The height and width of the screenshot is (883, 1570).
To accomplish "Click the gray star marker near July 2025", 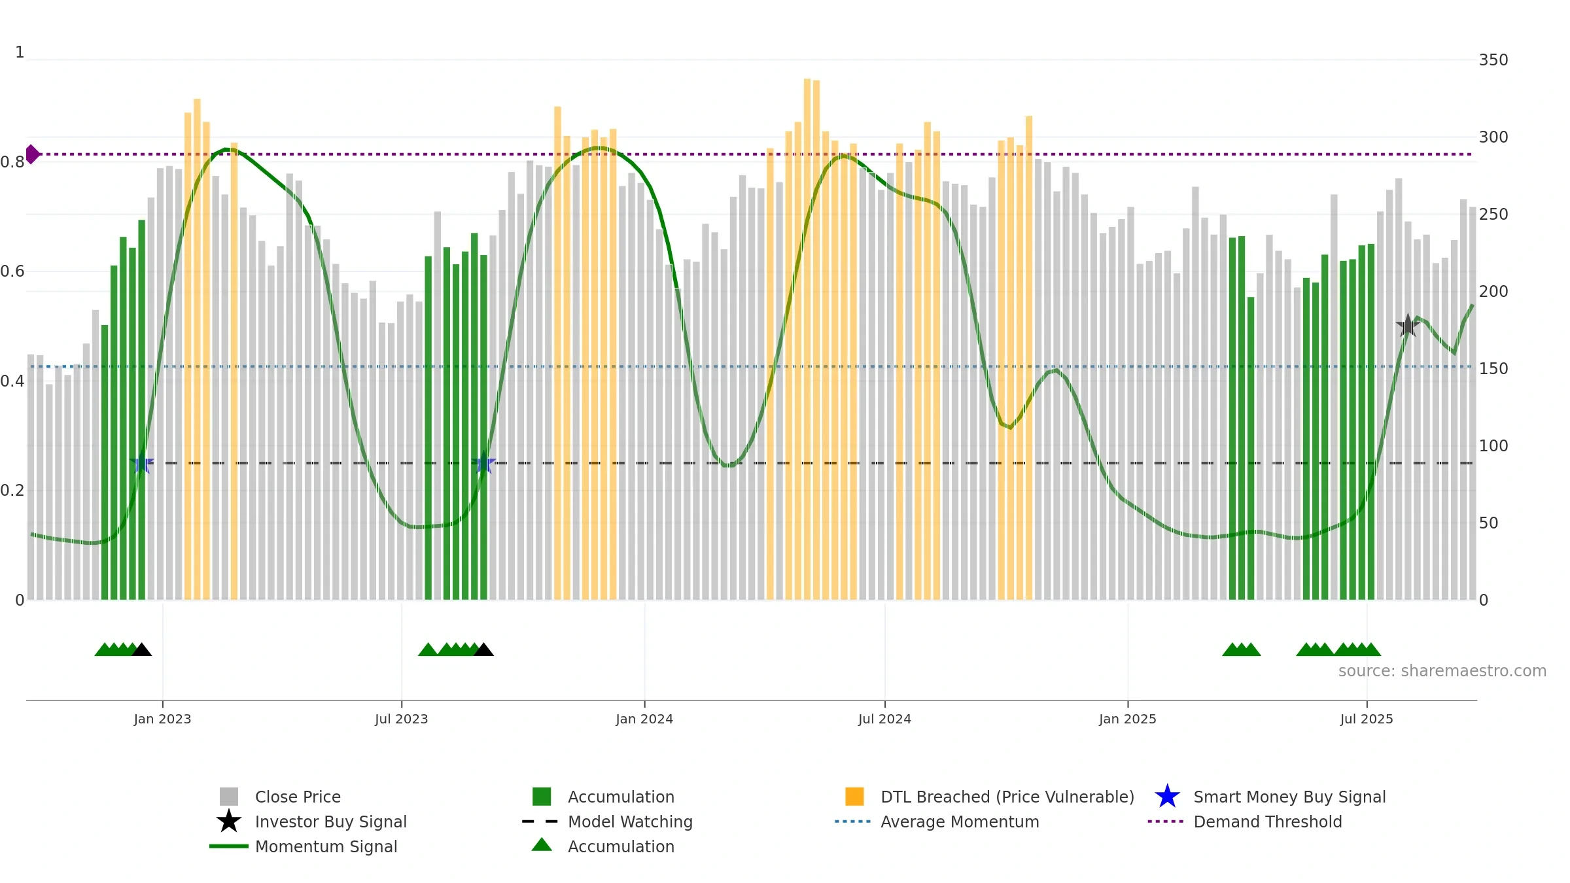I will tap(1408, 326).
